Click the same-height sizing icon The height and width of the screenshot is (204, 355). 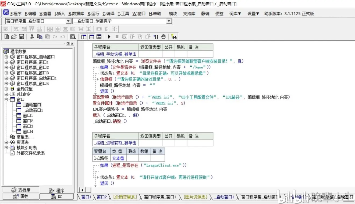106,29
